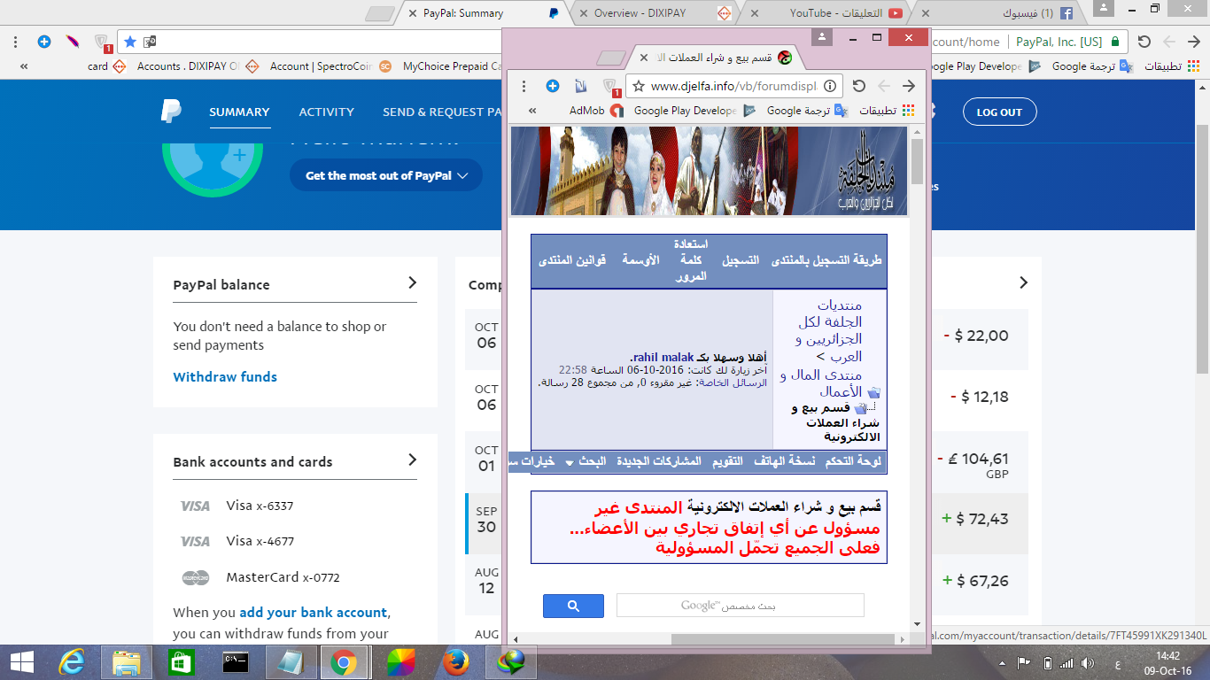Click AdMob bookmark in djelfa window

tap(597, 111)
